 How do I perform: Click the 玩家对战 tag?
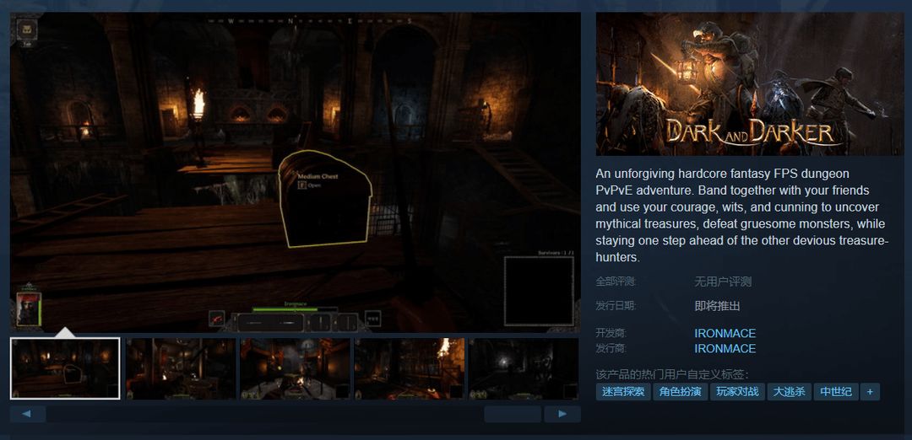737,392
